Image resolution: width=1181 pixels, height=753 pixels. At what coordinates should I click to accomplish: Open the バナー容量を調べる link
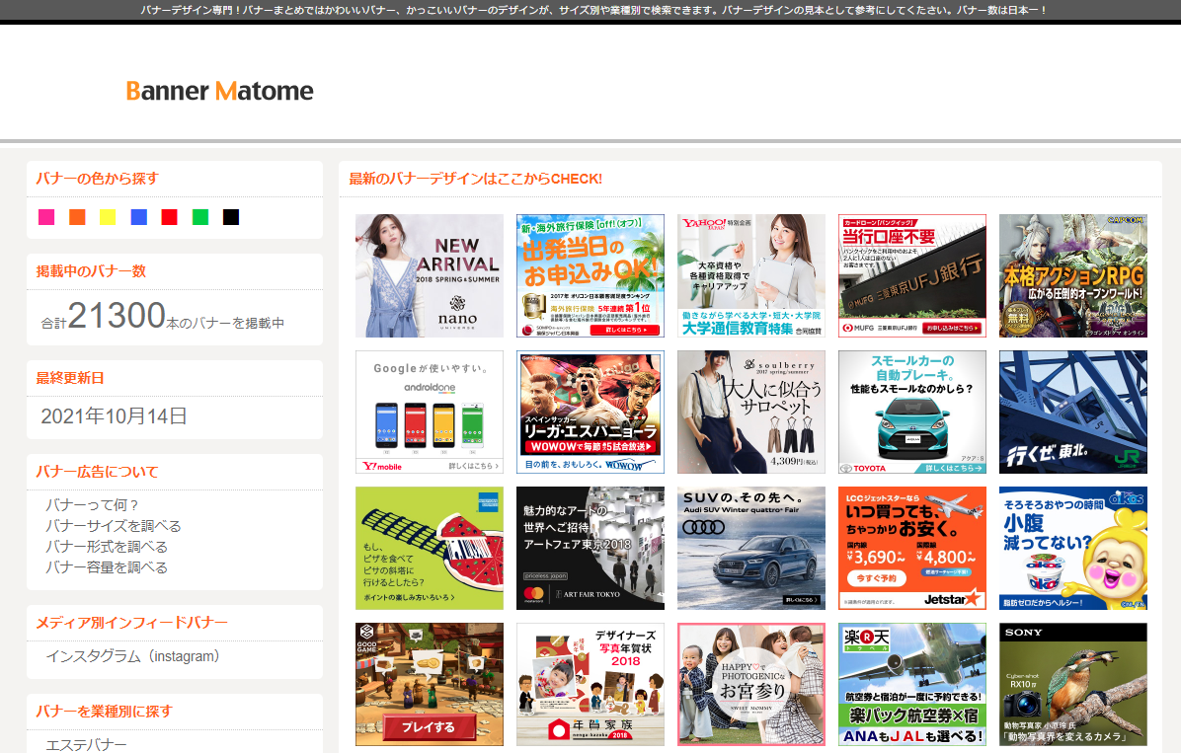click(x=107, y=567)
